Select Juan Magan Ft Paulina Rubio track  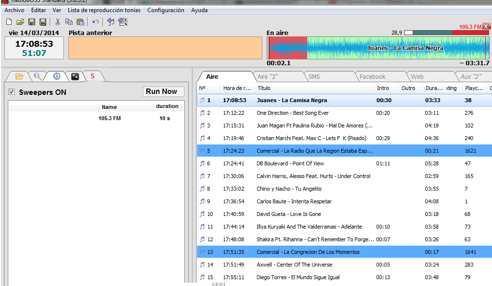[344, 125]
